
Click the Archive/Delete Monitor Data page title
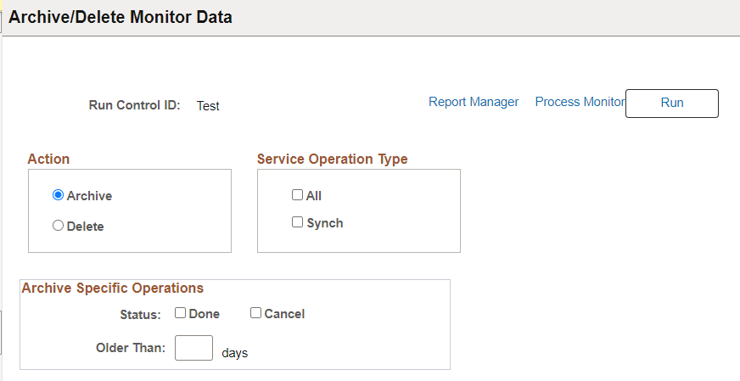click(x=120, y=17)
